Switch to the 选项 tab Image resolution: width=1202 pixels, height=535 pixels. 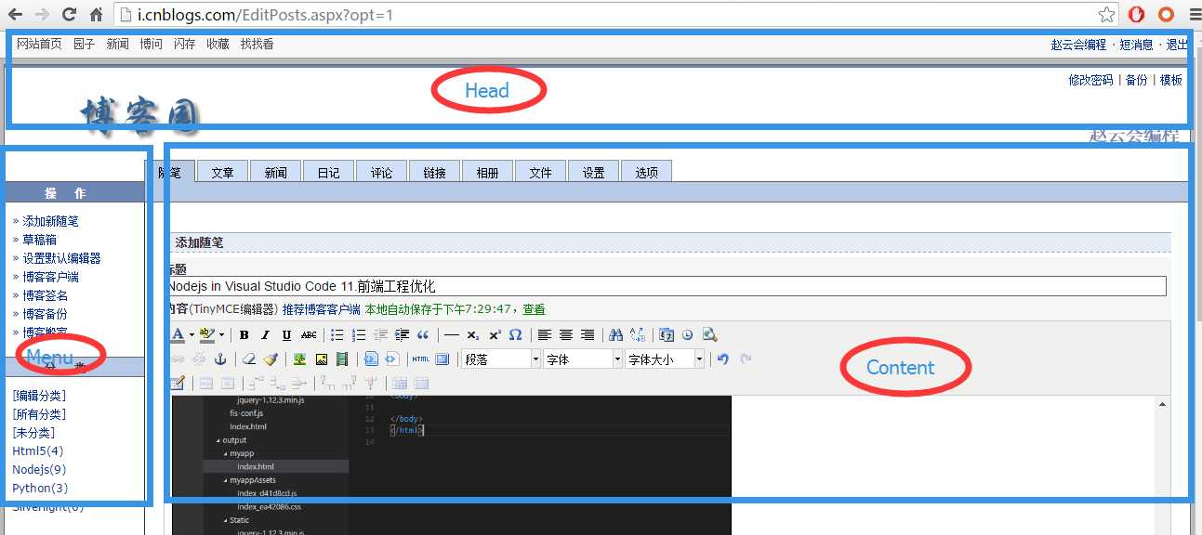coord(646,172)
